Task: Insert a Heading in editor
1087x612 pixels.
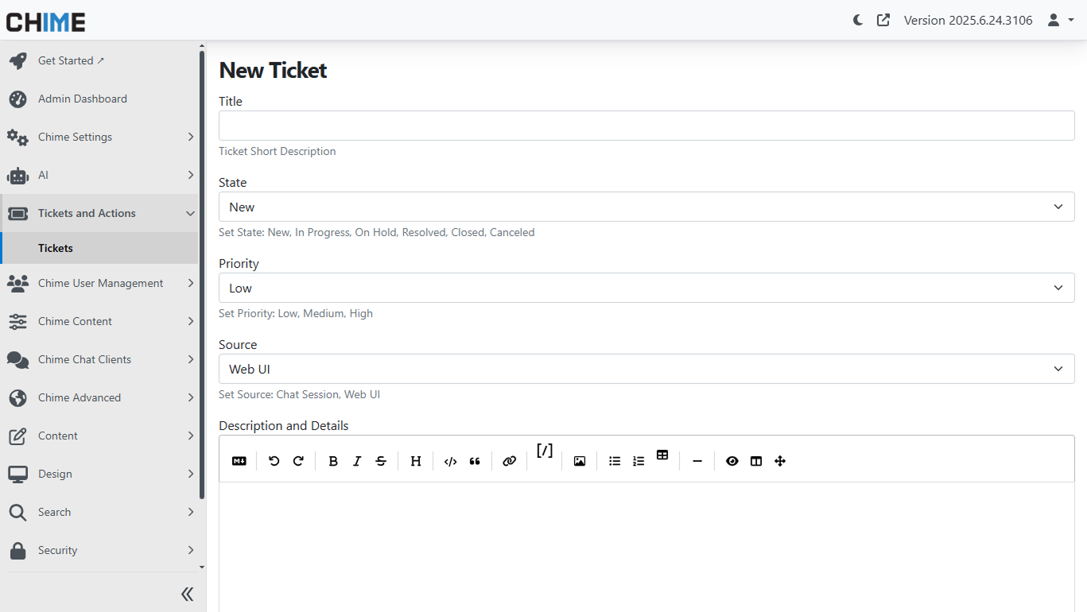Action: coord(416,461)
